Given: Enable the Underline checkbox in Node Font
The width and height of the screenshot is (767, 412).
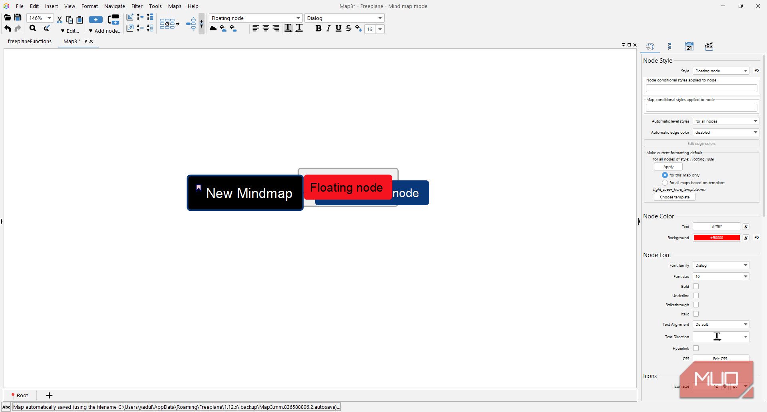Looking at the screenshot, I should point(696,295).
